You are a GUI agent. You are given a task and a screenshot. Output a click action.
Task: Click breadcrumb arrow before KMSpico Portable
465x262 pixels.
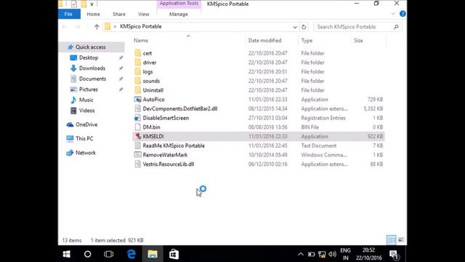point(115,27)
